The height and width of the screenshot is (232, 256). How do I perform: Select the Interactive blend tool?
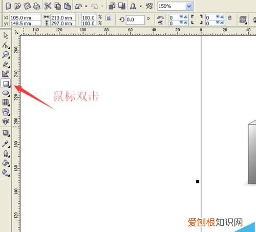point(6,133)
